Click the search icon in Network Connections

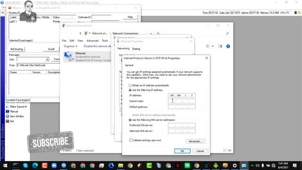pyautogui.click(x=227, y=34)
